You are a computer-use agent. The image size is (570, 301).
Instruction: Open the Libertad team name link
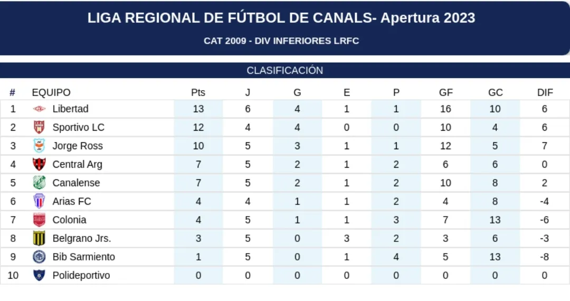click(x=70, y=109)
